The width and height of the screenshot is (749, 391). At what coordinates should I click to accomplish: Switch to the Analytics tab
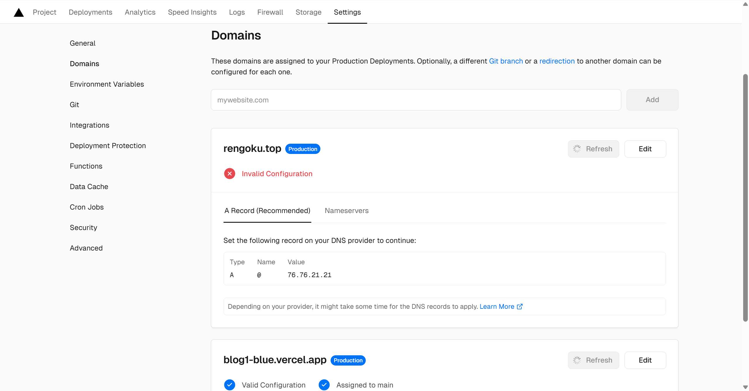[x=140, y=12]
